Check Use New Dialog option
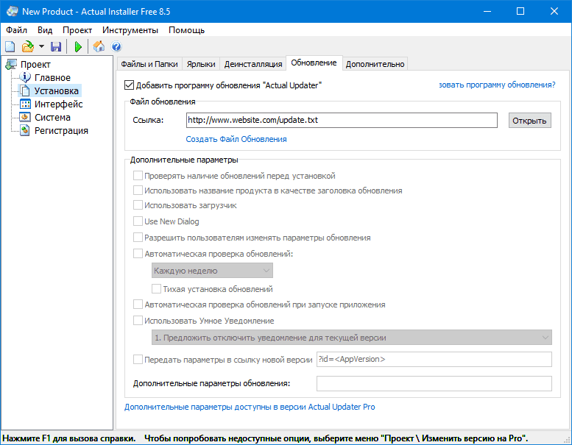The image size is (572, 445). coord(138,221)
